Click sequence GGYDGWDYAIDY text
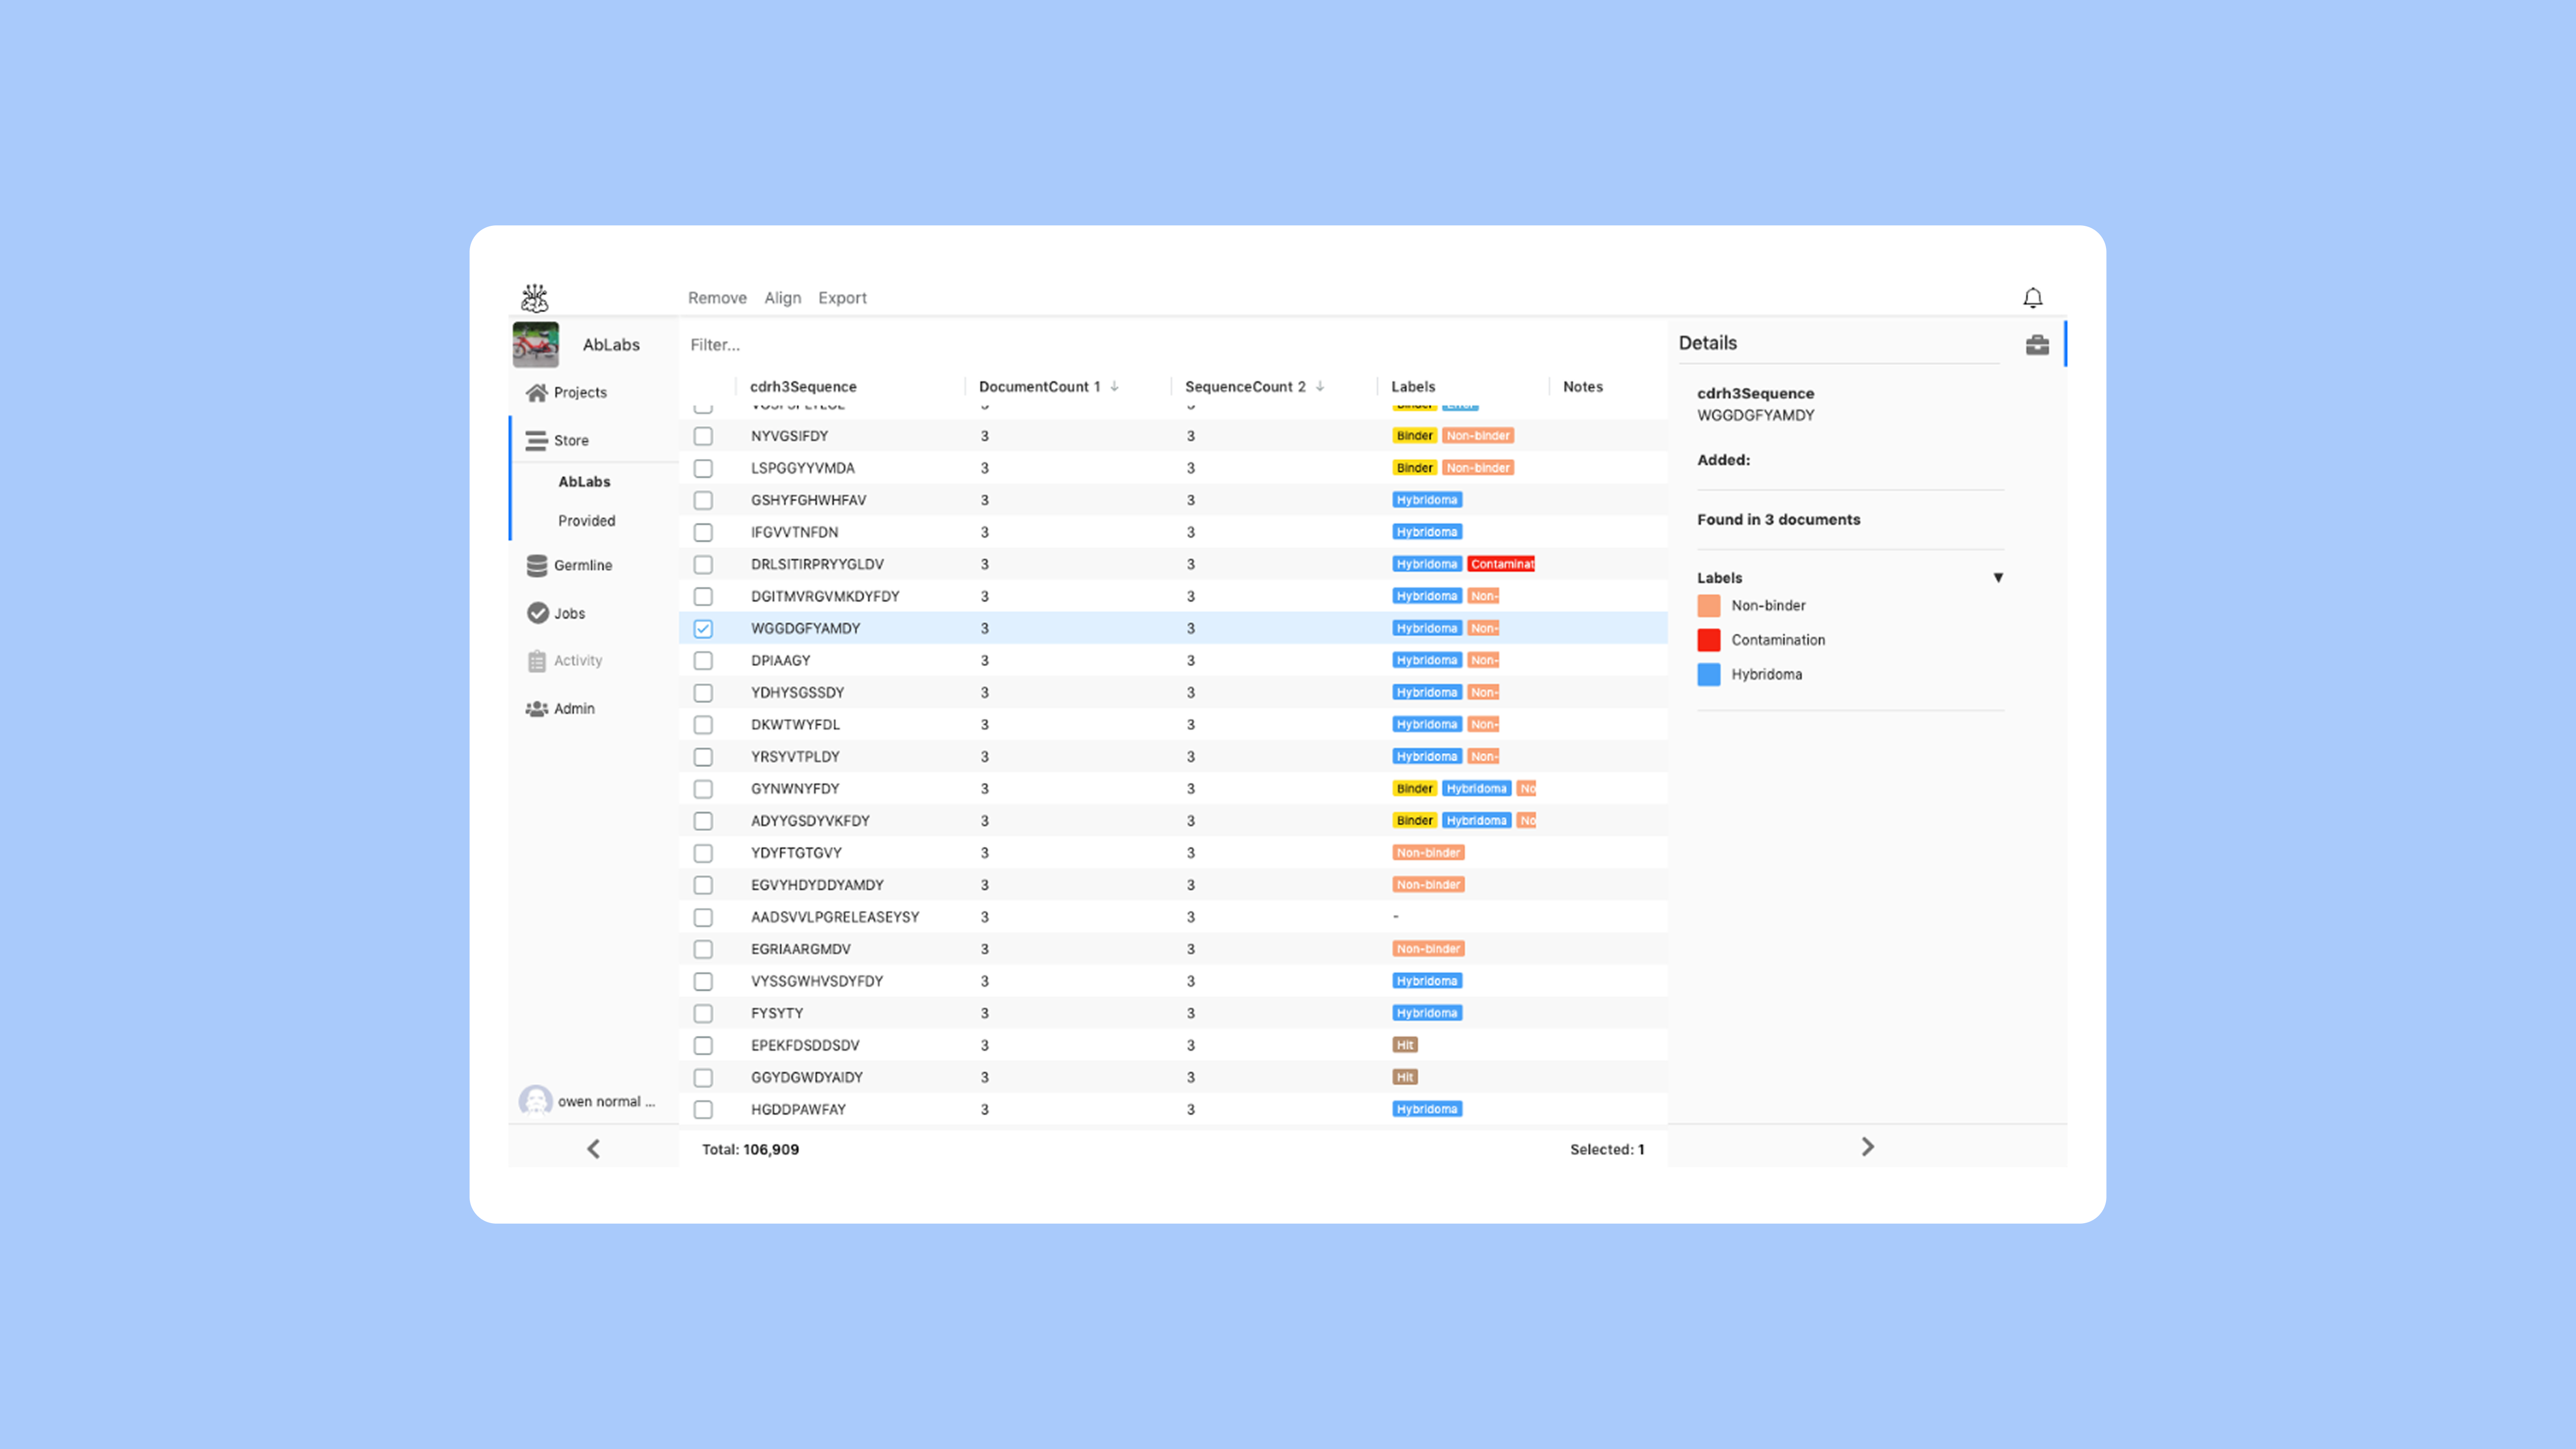Screen dimensions: 2576x1449 click(806, 1077)
